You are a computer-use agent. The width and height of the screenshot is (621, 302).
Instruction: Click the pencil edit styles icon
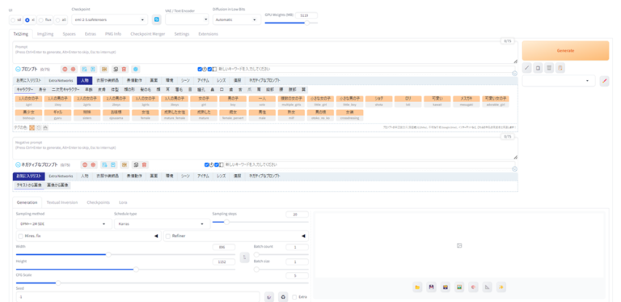604,81
